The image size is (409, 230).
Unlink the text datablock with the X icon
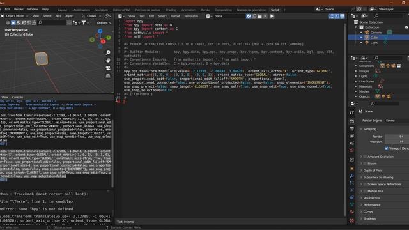coord(265,16)
